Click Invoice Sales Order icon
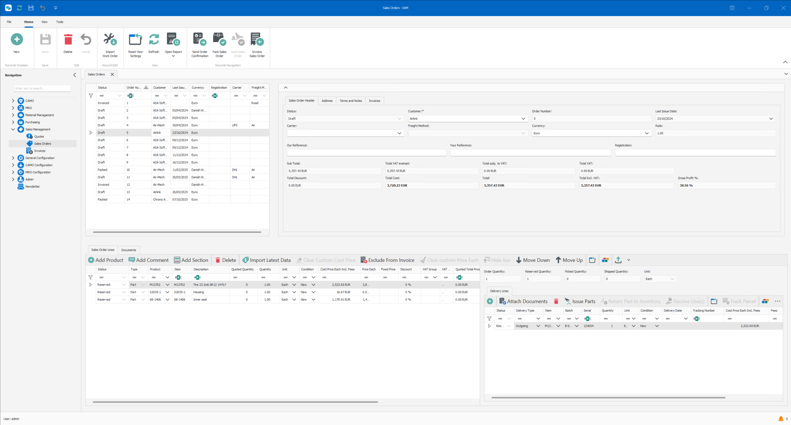Image resolution: width=791 pixels, height=425 pixels. 257,40
